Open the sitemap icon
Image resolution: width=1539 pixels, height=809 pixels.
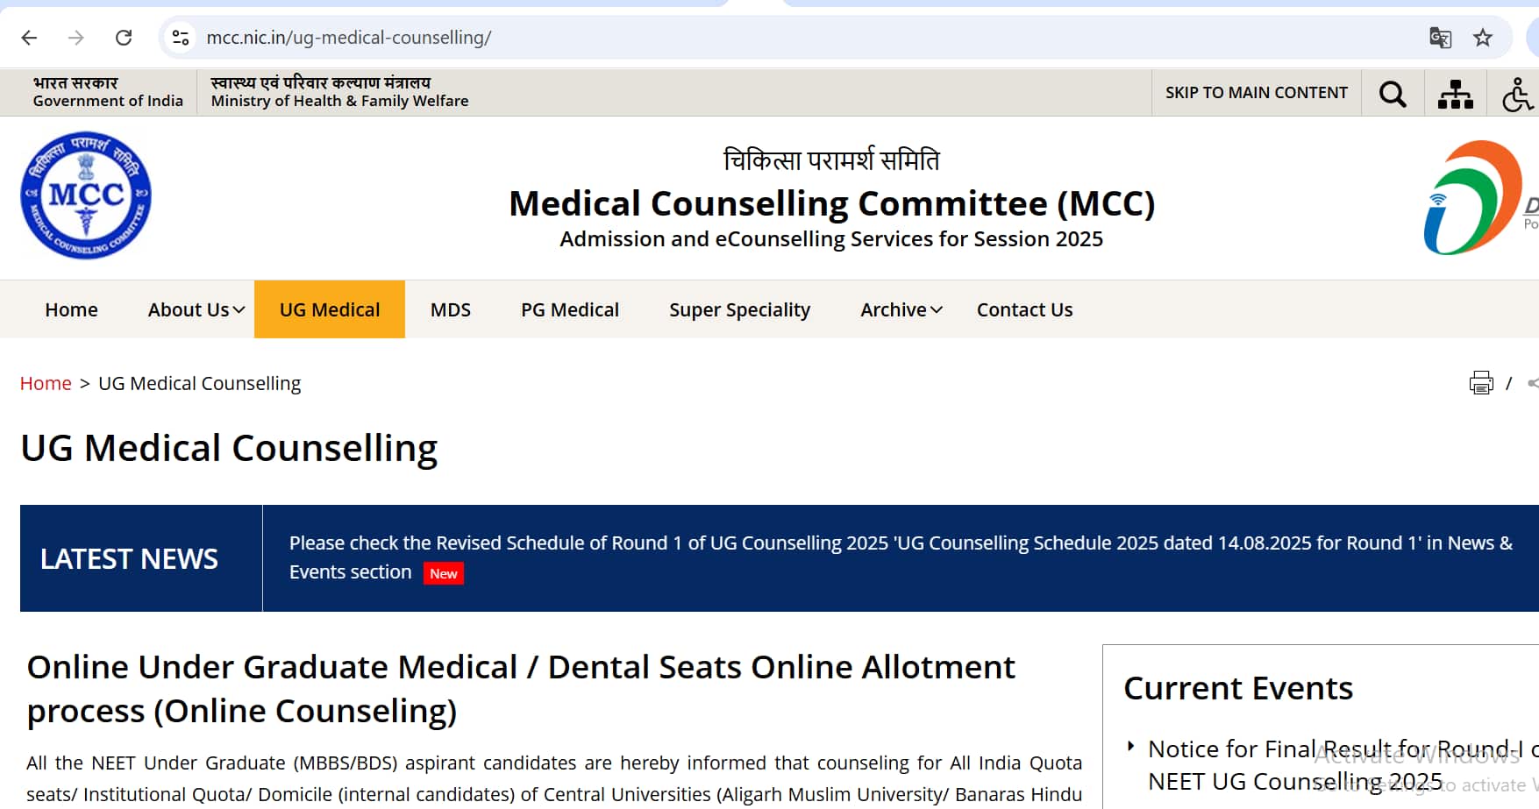(x=1456, y=94)
